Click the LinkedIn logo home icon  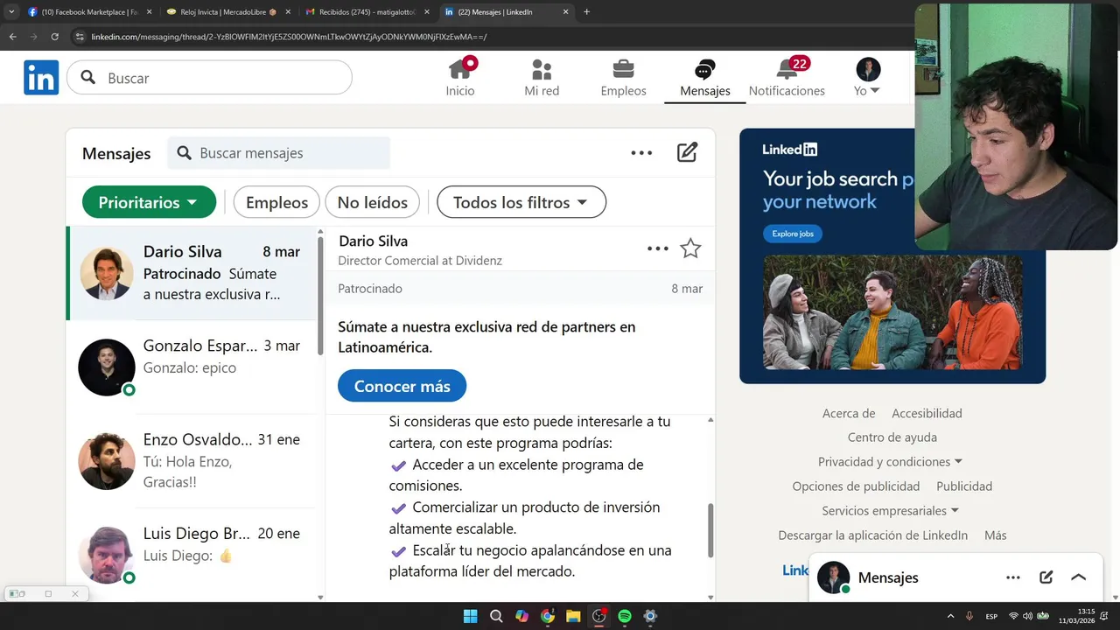(x=41, y=78)
